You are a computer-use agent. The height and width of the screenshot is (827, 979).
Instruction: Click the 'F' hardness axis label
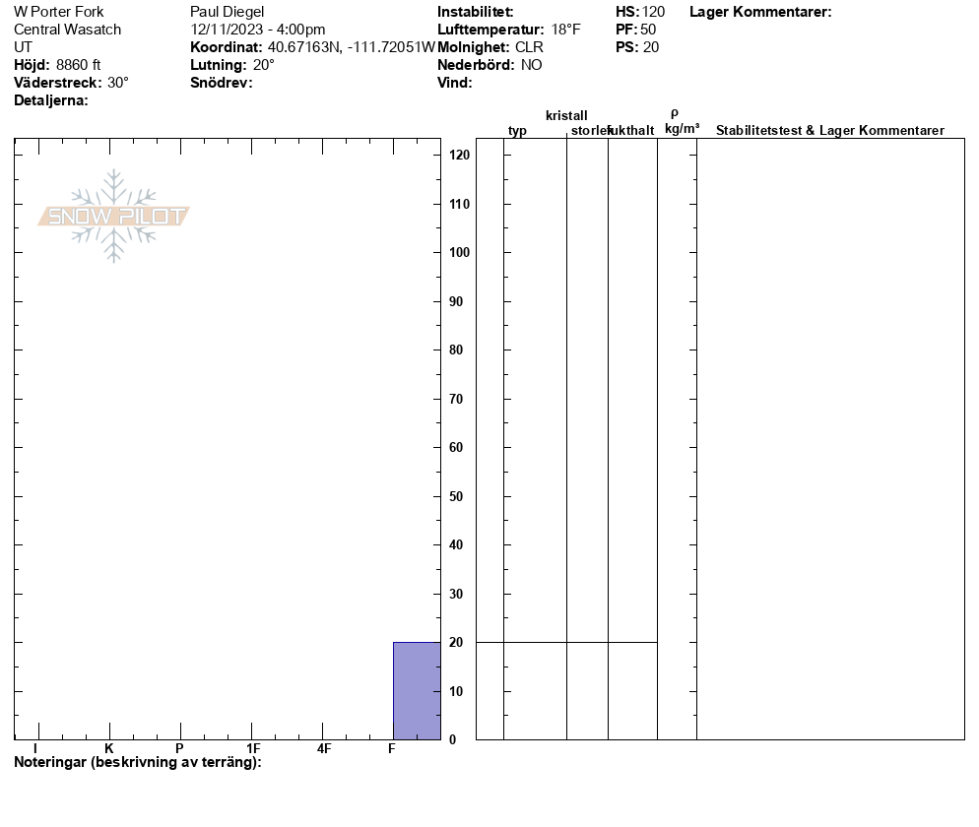click(x=392, y=749)
